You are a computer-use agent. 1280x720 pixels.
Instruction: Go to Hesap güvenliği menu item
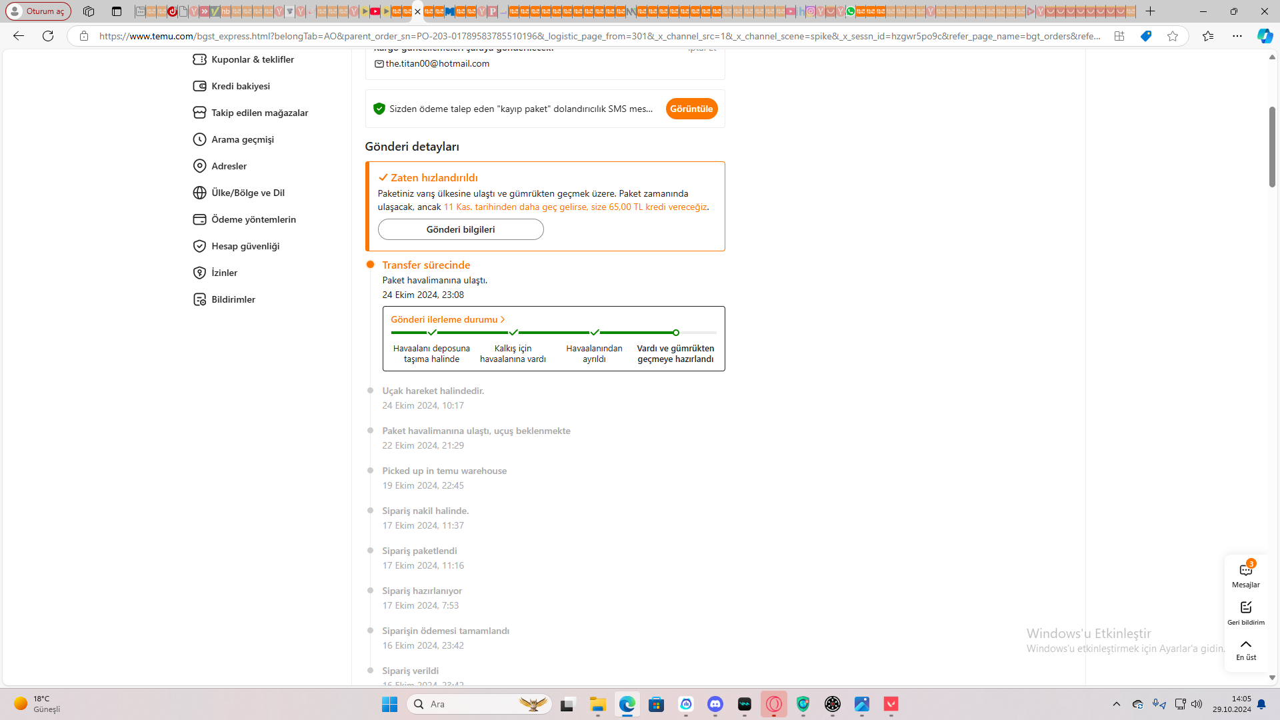(x=245, y=246)
